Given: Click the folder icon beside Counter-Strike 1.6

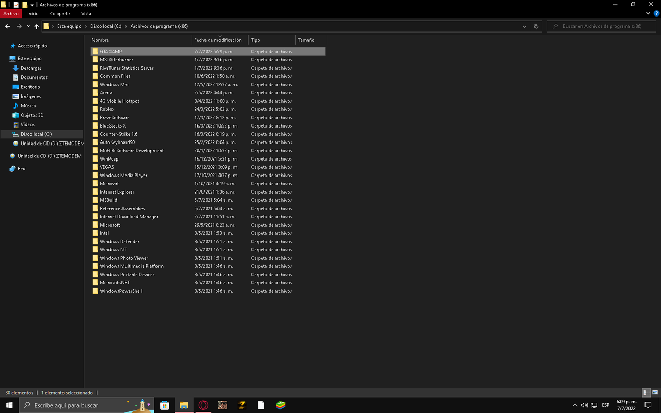Looking at the screenshot, I should (x=95, y=134).
